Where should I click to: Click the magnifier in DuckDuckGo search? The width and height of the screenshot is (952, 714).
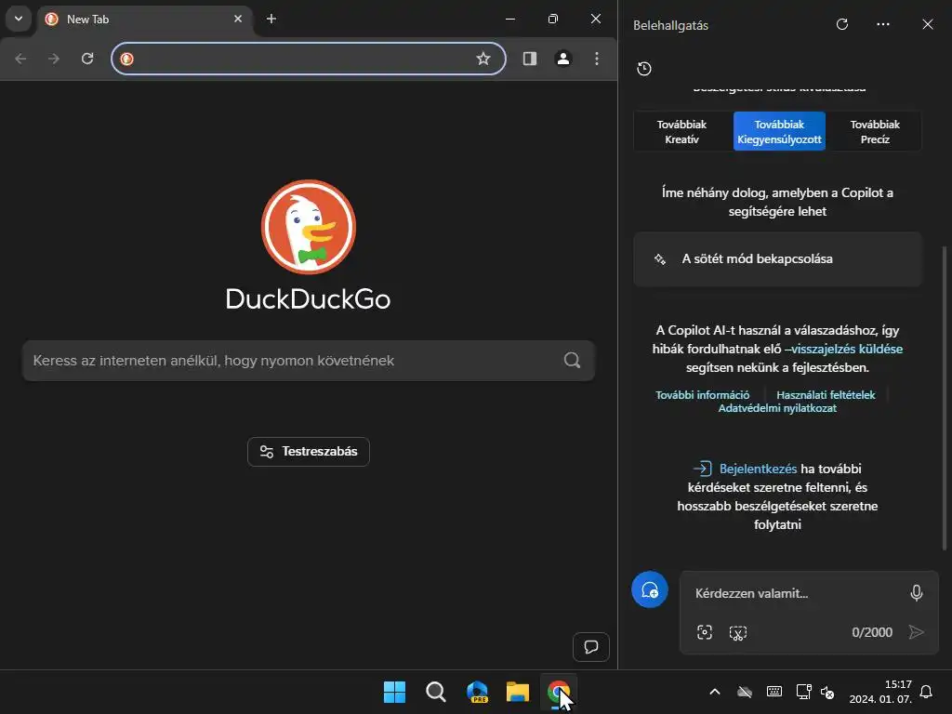pos(572,361)
